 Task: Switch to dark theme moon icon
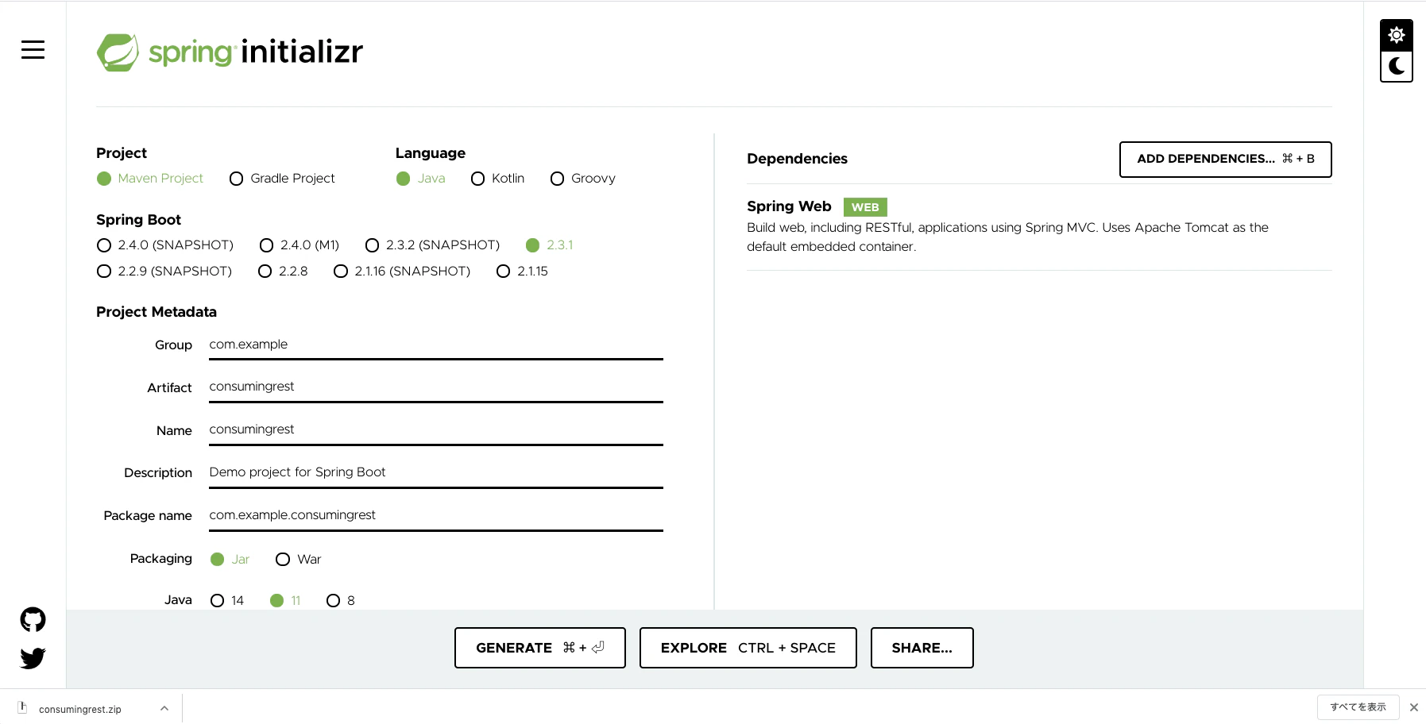1396,66
